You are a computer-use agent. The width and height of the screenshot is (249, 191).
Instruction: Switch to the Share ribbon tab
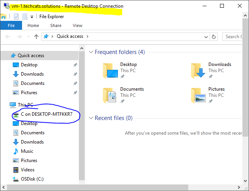tap(56, 25)
